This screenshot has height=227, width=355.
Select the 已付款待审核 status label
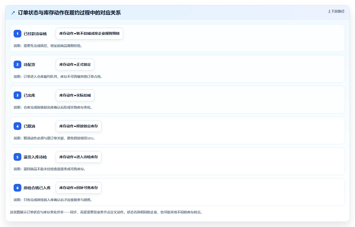pyautogui.click(x=35, y=34)
